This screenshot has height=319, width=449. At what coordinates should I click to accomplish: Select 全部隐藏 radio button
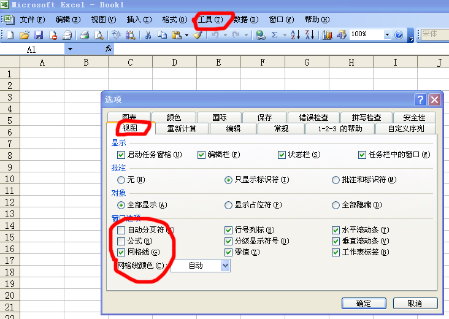[x=336, y=205]
